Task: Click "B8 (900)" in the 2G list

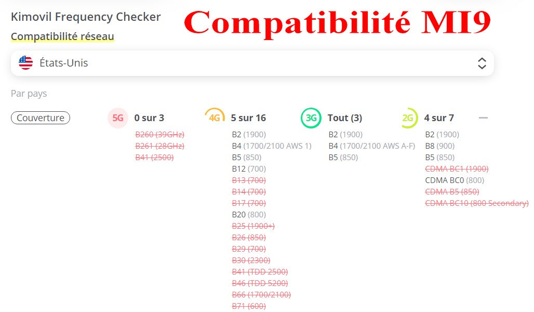Action: (x=440, y=146)
